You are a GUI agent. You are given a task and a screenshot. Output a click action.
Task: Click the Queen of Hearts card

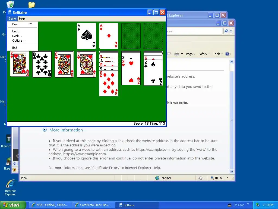[x=64, y=64]
